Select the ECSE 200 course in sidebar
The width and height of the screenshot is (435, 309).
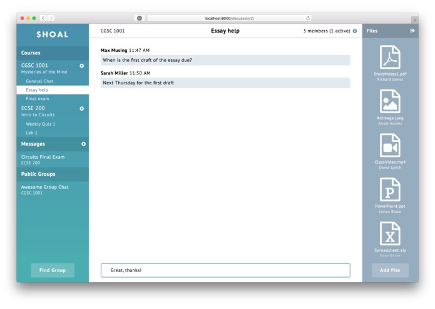click(33, 108)
